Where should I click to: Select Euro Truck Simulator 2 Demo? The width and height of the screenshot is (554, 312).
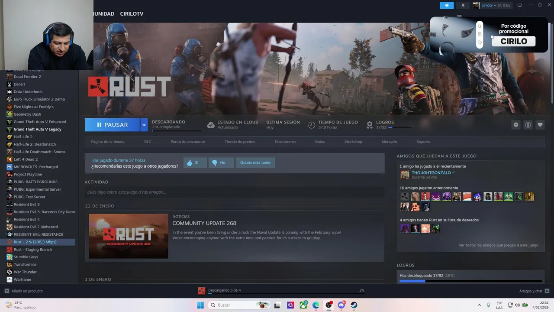point(39,99)
